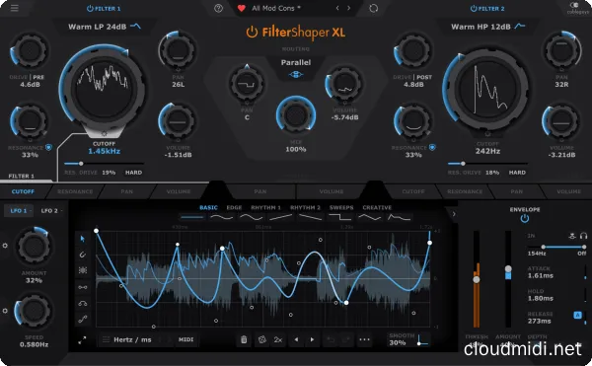592x366 pixels.
Task: Toggle the Envelope power button
Action: pos(525,218)
